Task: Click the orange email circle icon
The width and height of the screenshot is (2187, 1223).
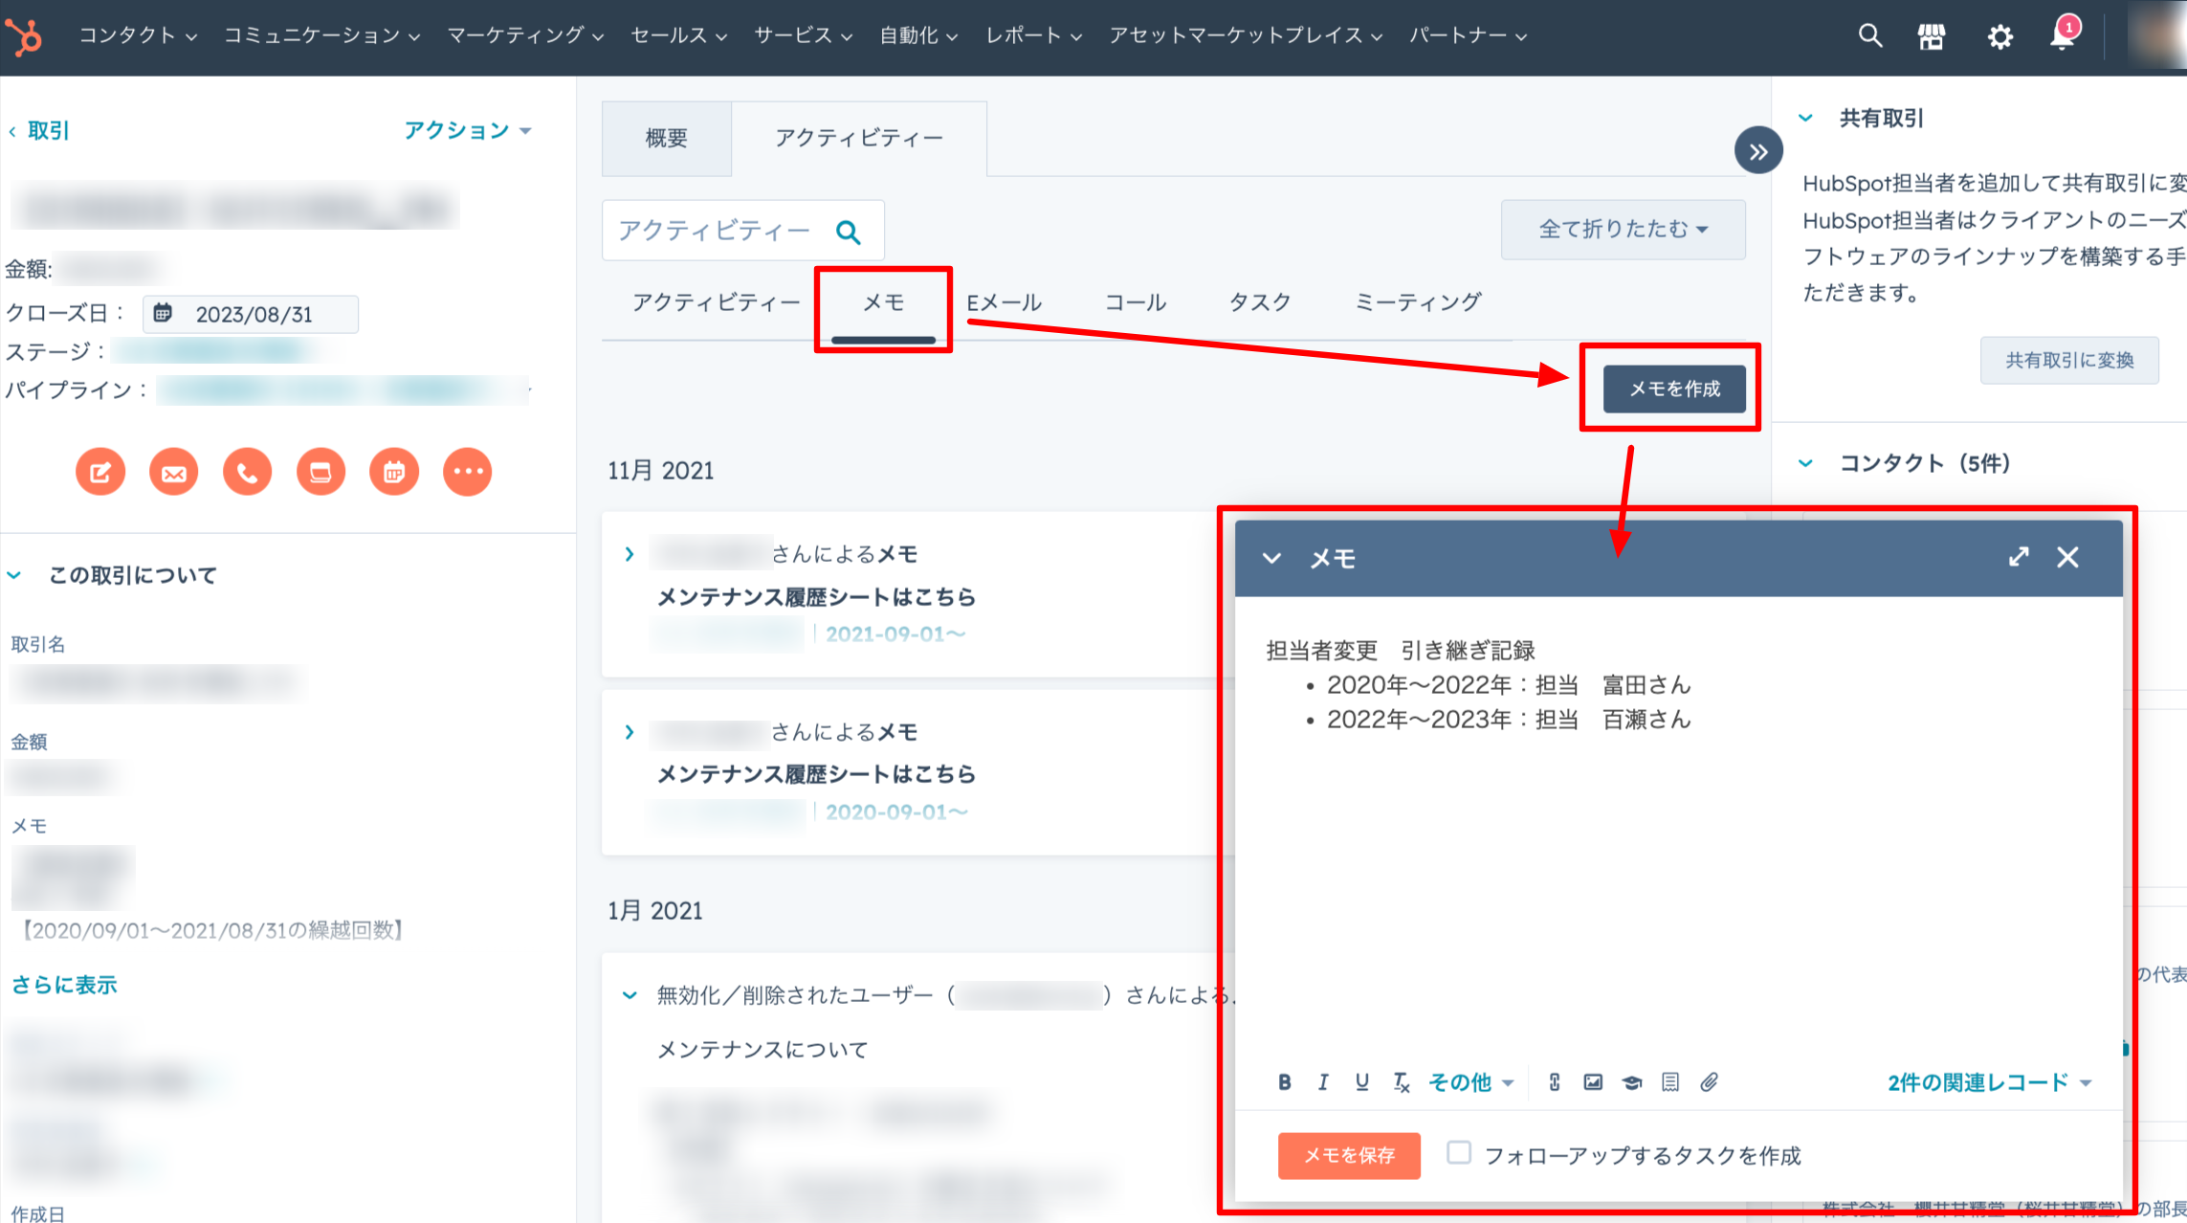Action: [174, 472]
